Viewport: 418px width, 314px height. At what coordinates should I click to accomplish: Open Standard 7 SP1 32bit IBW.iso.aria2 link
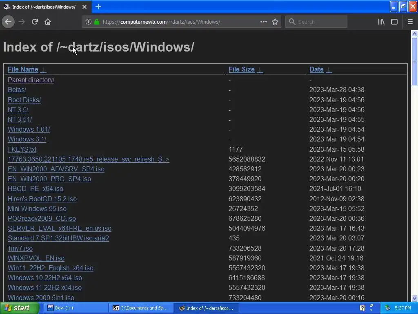pos(58,238)
